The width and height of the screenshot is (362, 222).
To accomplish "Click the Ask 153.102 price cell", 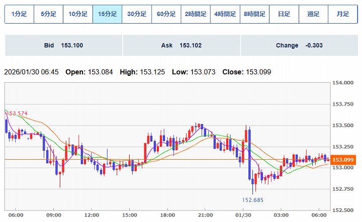I will [x=181, y=46].
